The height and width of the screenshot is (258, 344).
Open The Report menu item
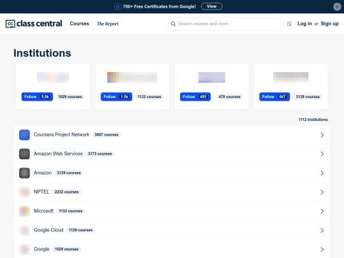click(108, 24)
